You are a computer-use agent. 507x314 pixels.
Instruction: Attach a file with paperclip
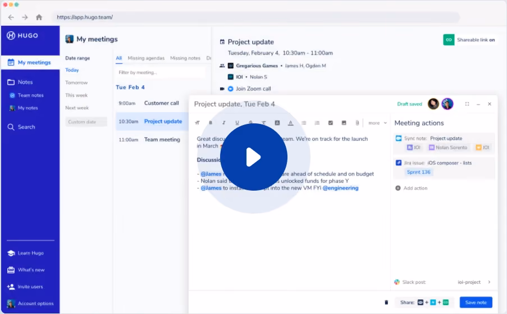(357, 123)
